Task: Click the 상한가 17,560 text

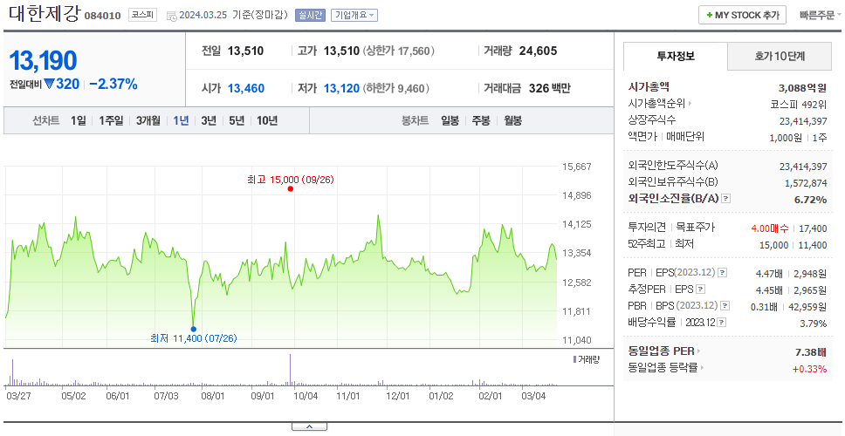Action: point(399,51)
